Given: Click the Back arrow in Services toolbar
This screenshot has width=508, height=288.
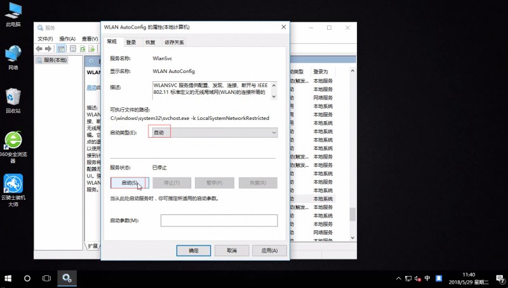Looking at the screenshot, I should pos(39,49).
